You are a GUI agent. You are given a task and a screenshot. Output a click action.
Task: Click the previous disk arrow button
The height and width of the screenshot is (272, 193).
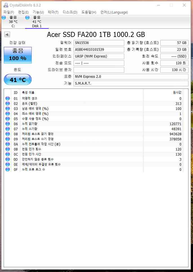[x=7, y=34]
